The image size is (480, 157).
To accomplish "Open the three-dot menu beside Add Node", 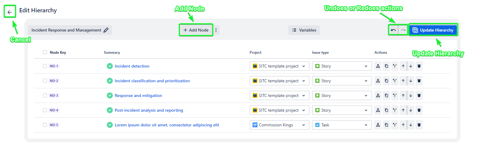I will pyautogui.click(x=216, y=30).
